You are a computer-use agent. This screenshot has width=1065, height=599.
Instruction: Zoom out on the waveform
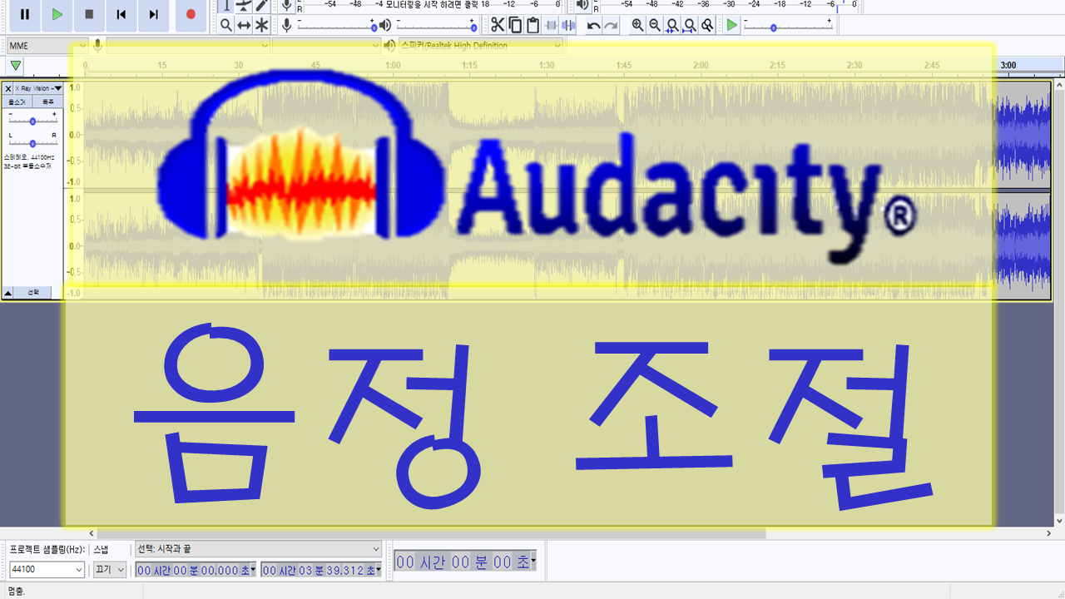point(655,25)
